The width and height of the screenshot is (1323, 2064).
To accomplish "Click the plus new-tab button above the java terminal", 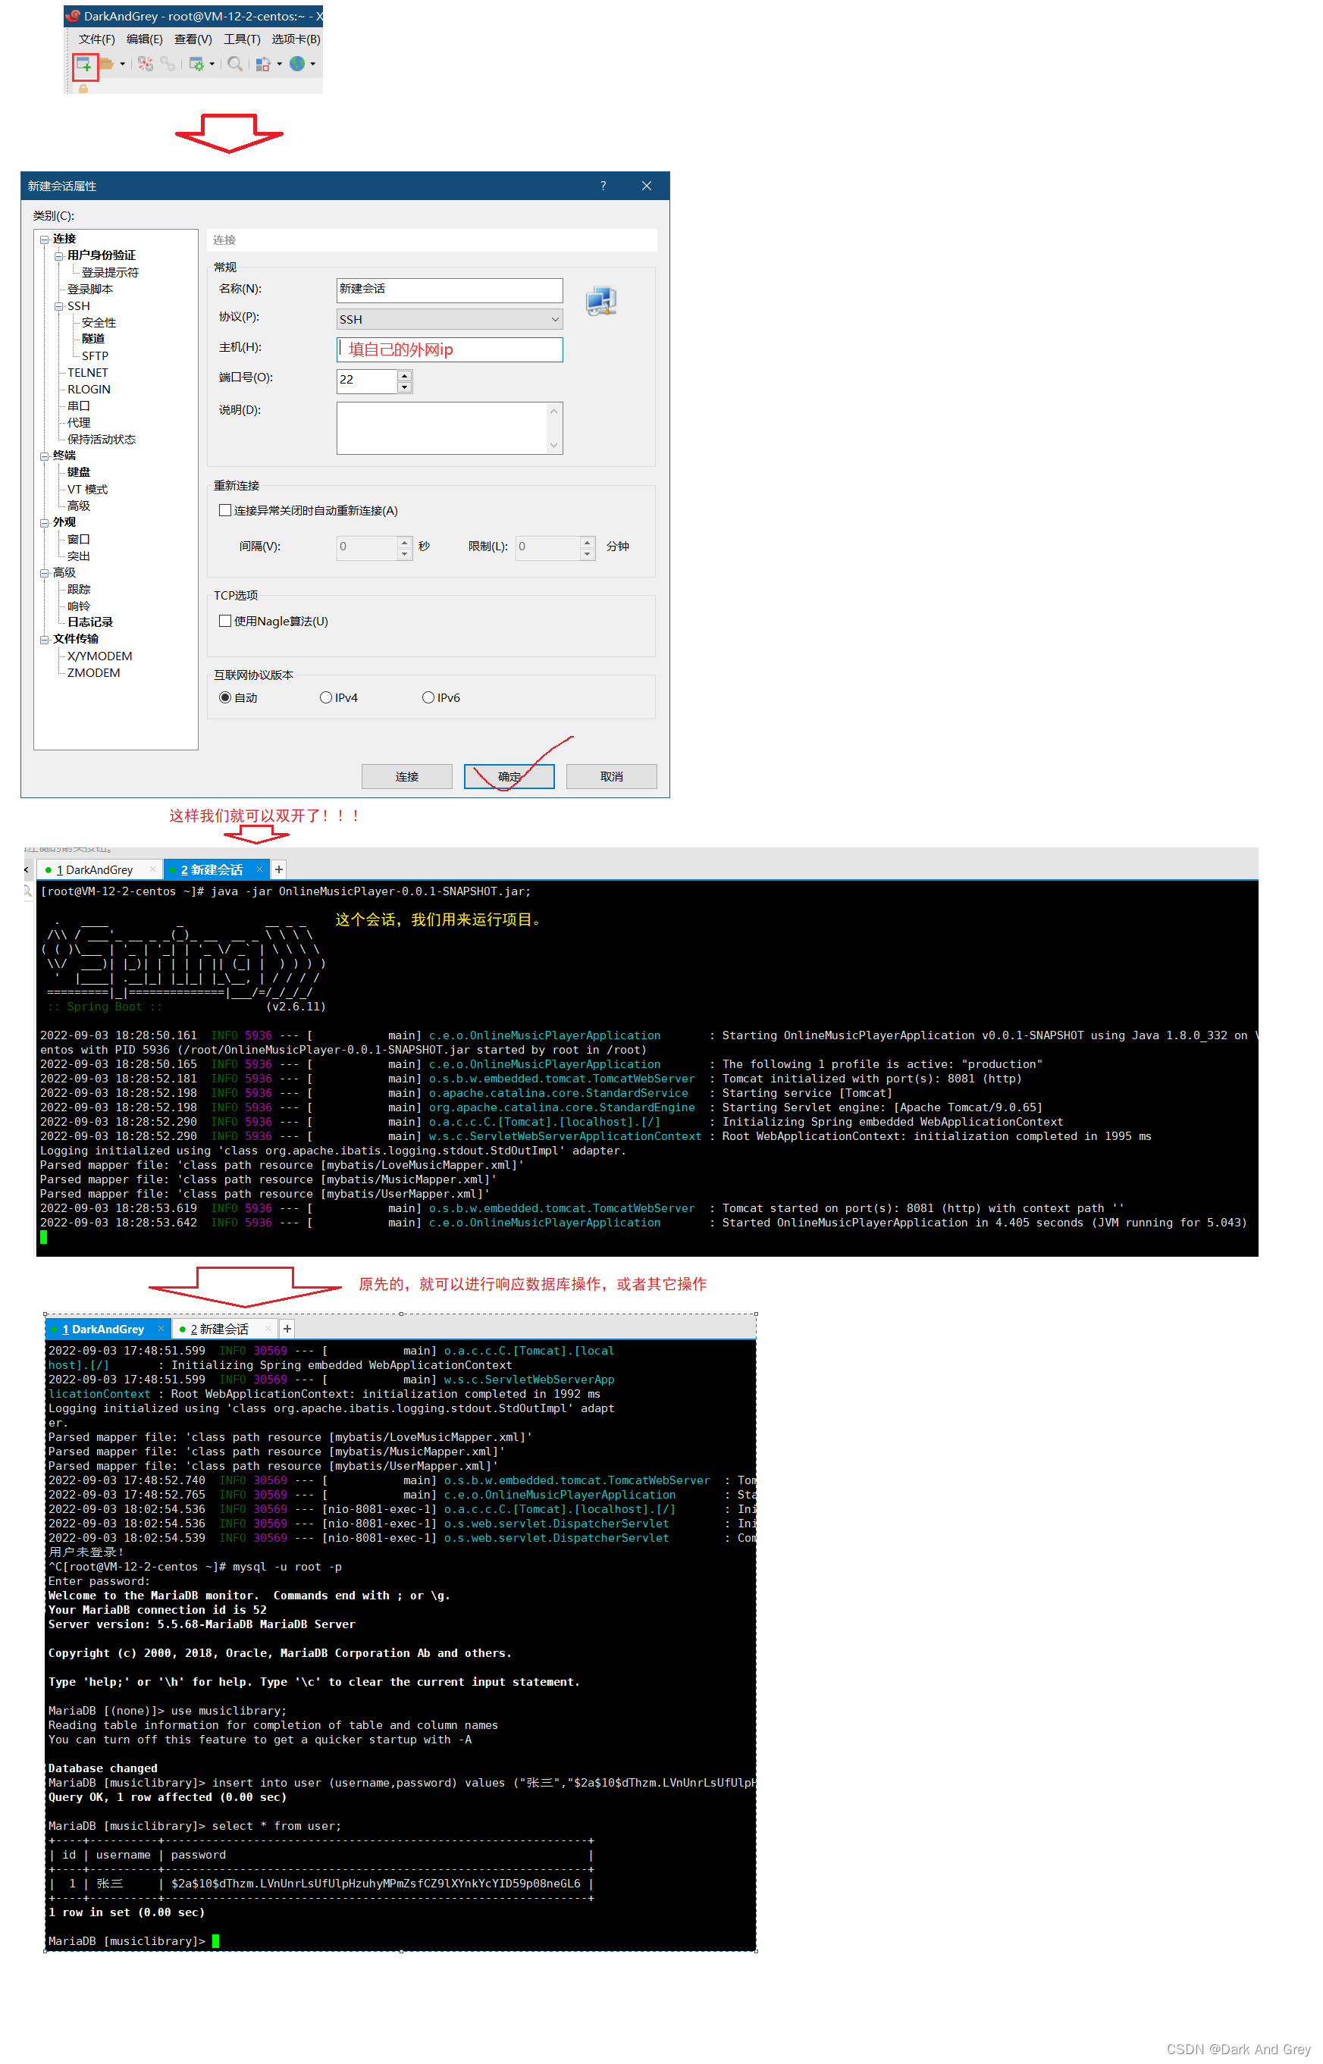I will [x=279, y=871].
